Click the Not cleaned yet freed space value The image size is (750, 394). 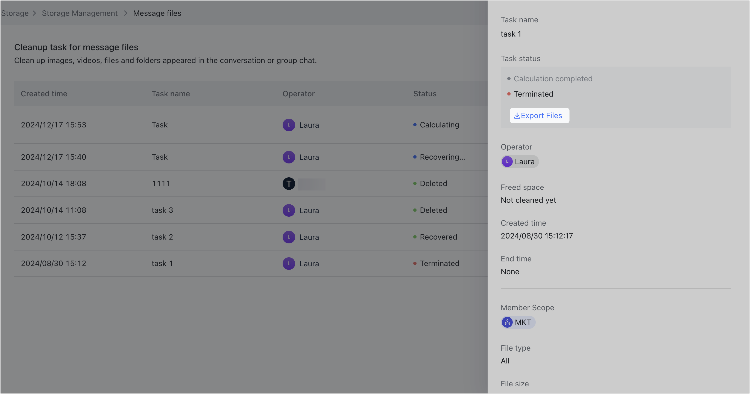(x=528, y=200)
